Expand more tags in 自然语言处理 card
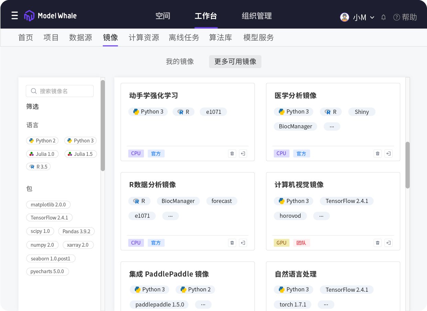427x311 pixels. tap(326, 305)
